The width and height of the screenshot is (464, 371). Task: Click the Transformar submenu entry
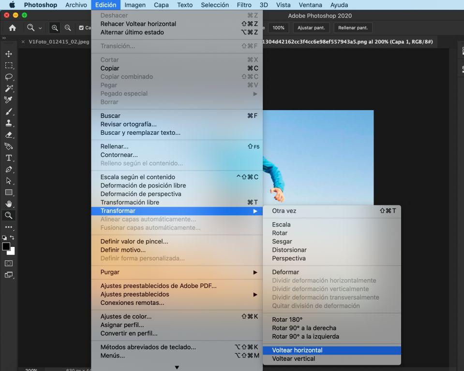(x=177, y=211)
